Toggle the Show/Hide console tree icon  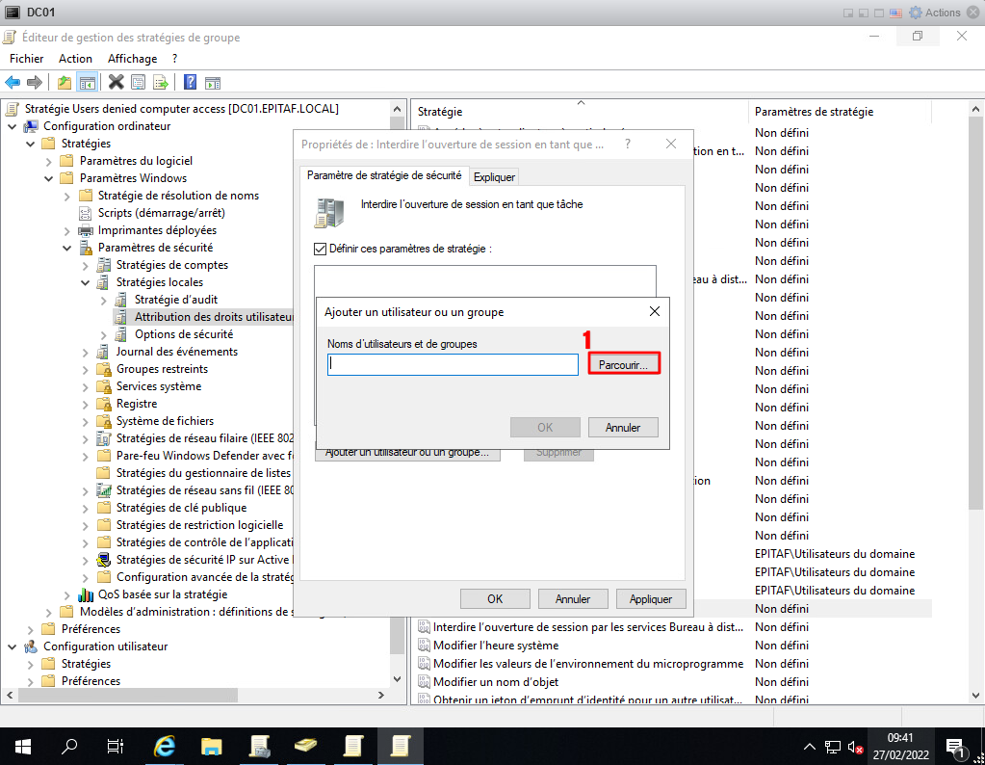click(87, 82)
